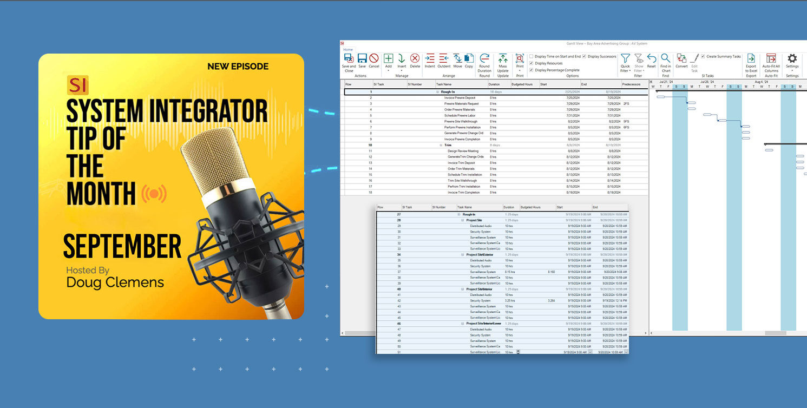Collapse the Project Site group row 28
Viewport: 807px width, 408px height.
(462, 220)
